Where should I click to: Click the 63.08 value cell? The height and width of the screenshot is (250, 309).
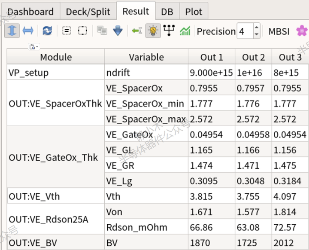tap(254, 227)
